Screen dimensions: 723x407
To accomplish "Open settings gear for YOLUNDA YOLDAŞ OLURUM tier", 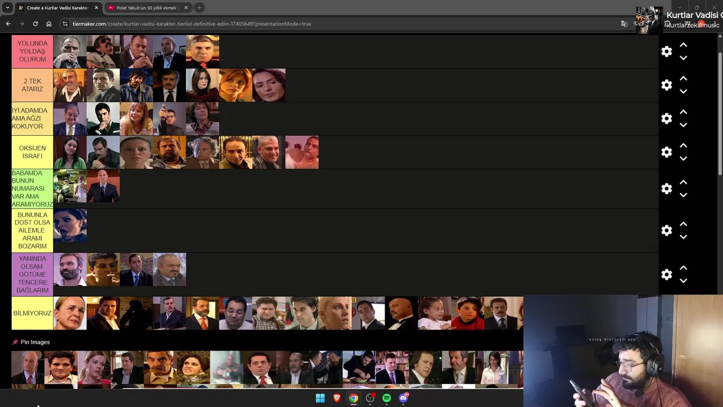I will point(667,51).
